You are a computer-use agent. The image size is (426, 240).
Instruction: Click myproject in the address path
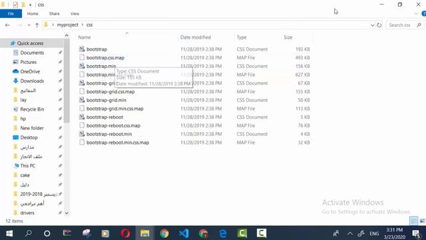coord(68,25)
